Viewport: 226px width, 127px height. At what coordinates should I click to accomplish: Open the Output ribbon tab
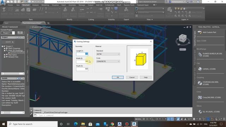(90, 5)
